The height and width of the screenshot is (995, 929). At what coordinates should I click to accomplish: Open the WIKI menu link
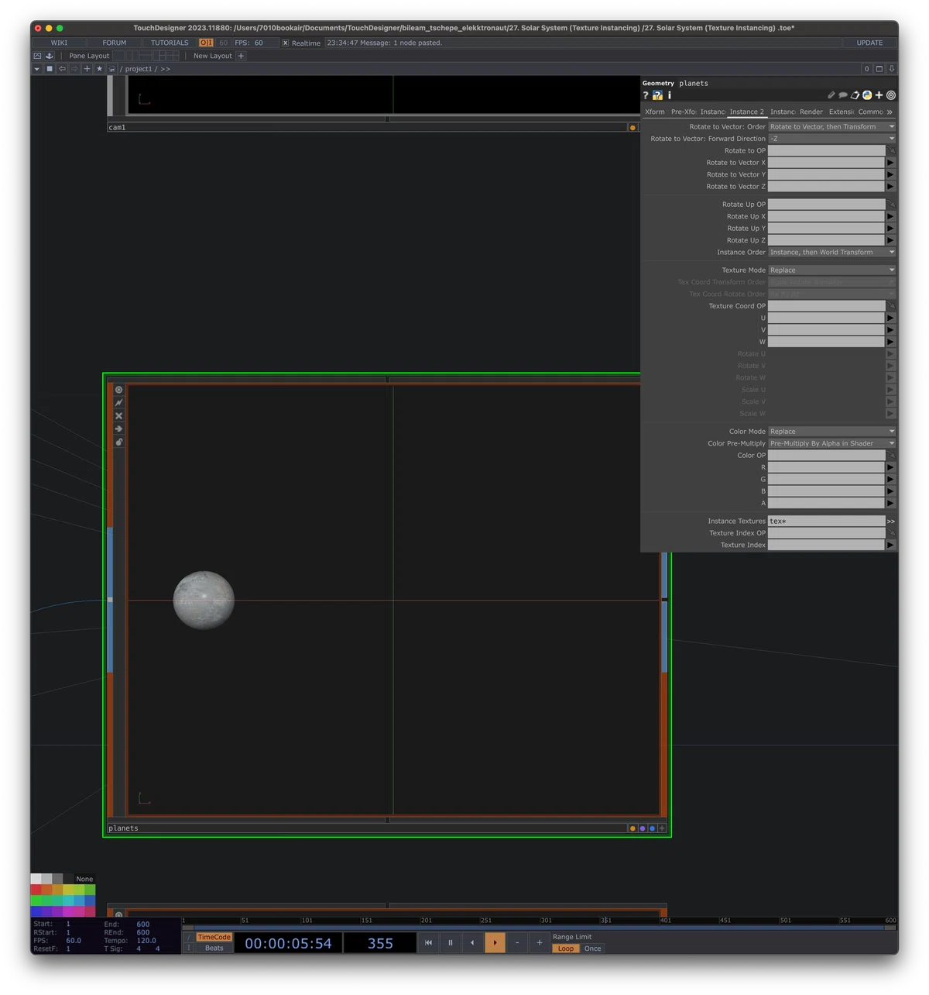pos(59,43)
